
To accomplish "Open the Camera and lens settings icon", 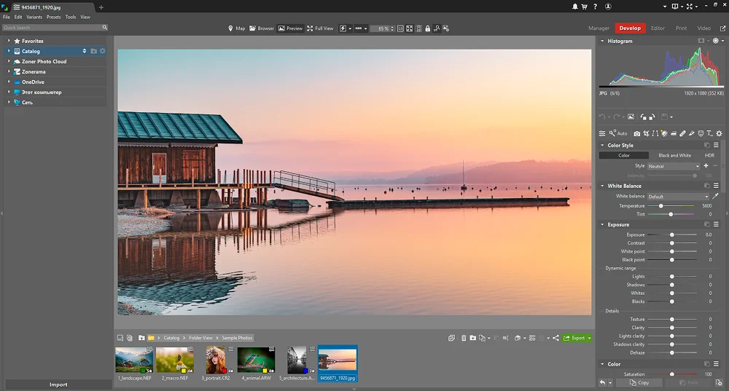I will [637, 133].
